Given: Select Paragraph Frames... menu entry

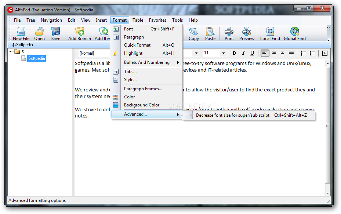Looking at the screenshot, I should [x=146, y=89].
